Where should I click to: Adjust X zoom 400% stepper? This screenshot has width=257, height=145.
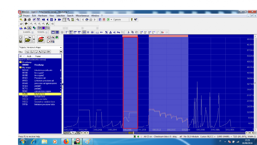(32, 32)
